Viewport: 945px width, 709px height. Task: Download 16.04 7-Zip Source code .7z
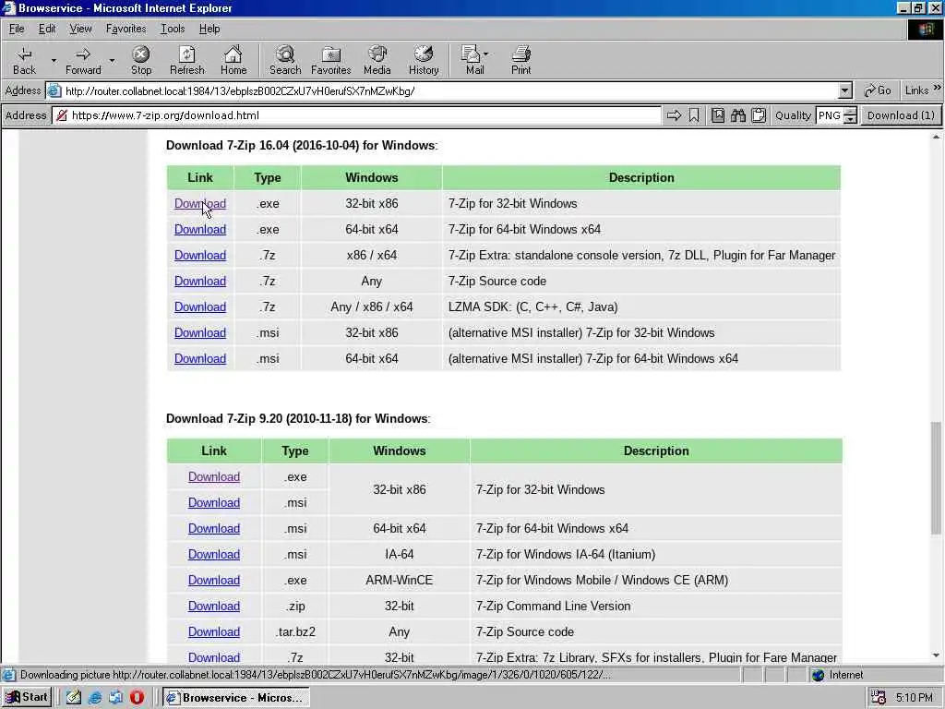tap(200, 282)
